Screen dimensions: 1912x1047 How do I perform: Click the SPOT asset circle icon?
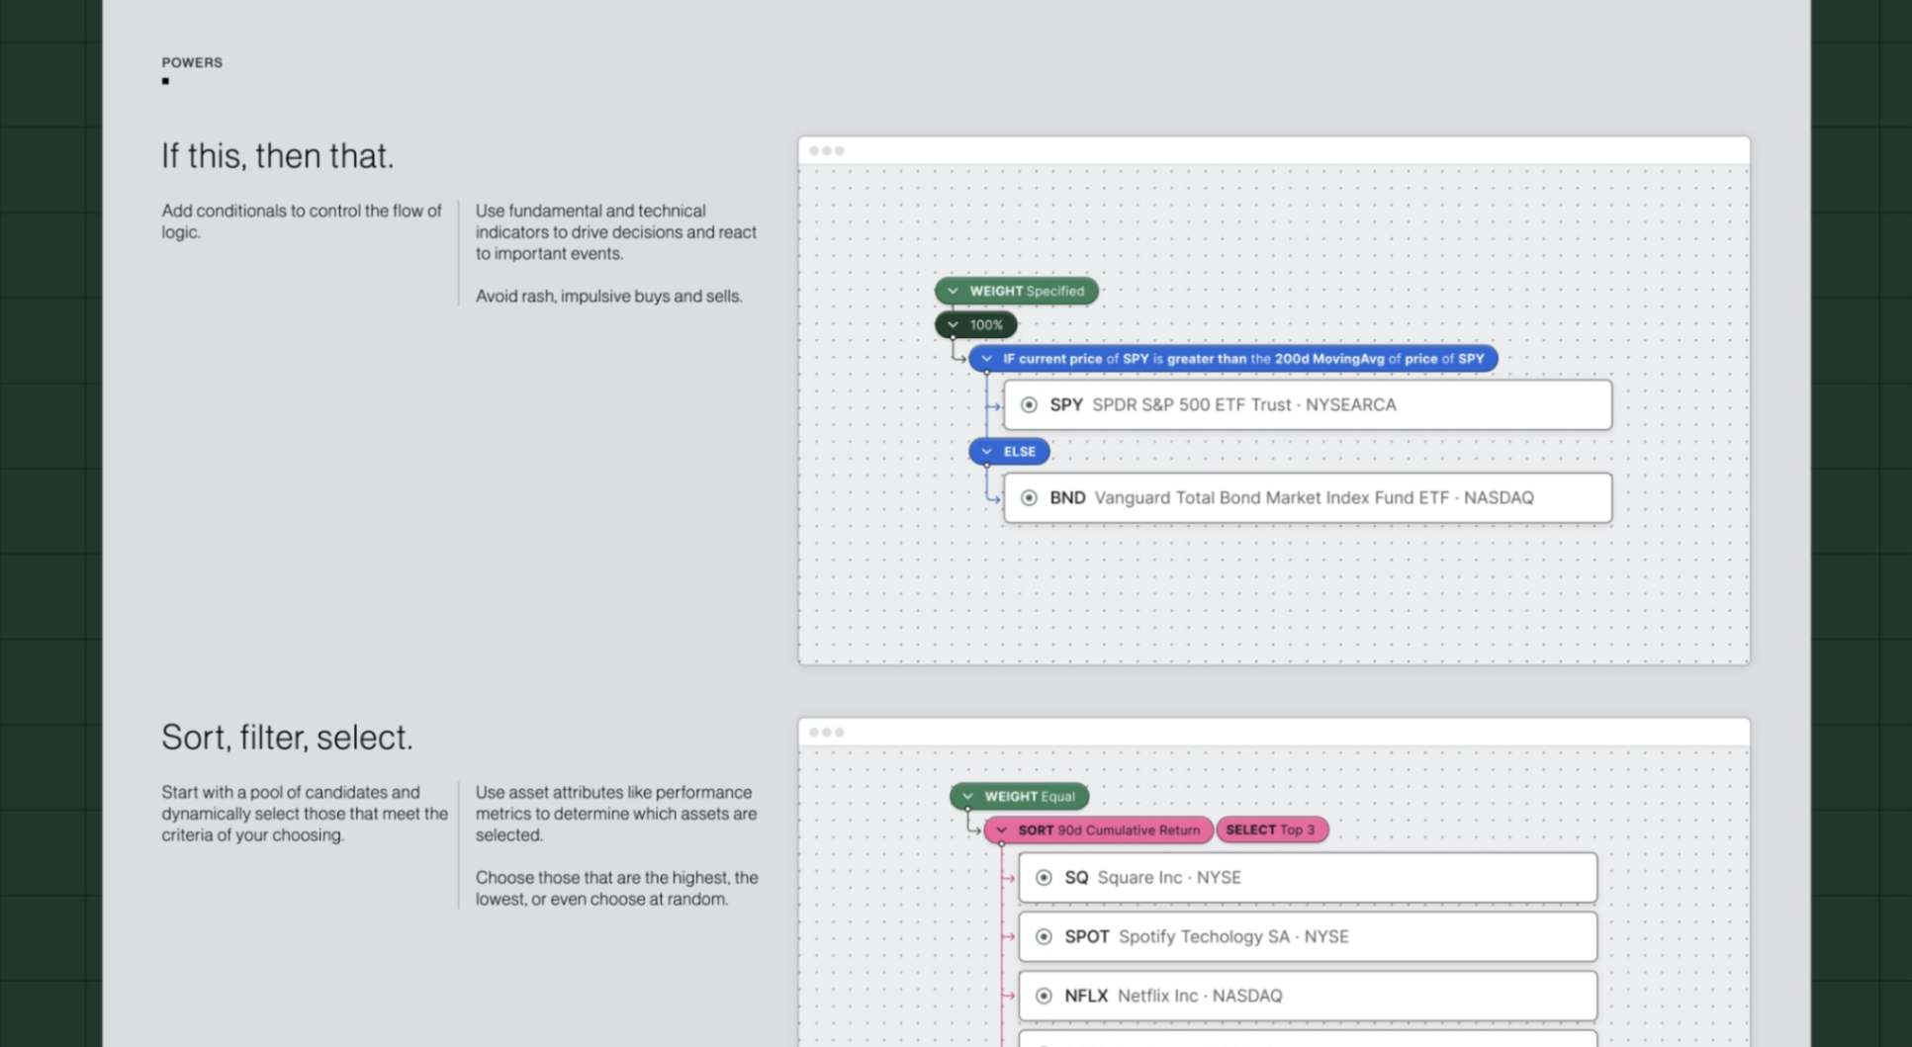coord(1044,937)
